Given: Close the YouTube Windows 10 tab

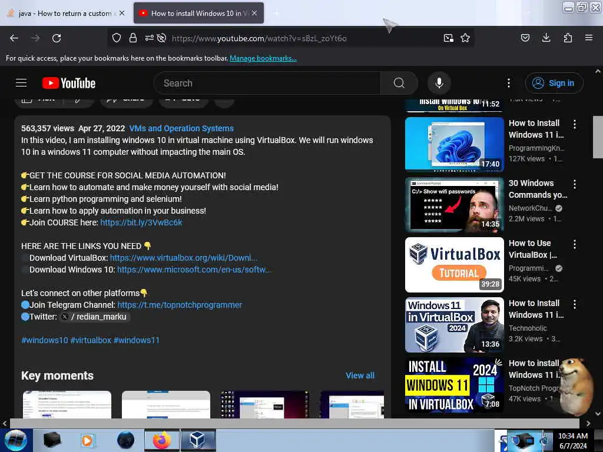Looking at the screenshot, I should [x=254, y=13].
